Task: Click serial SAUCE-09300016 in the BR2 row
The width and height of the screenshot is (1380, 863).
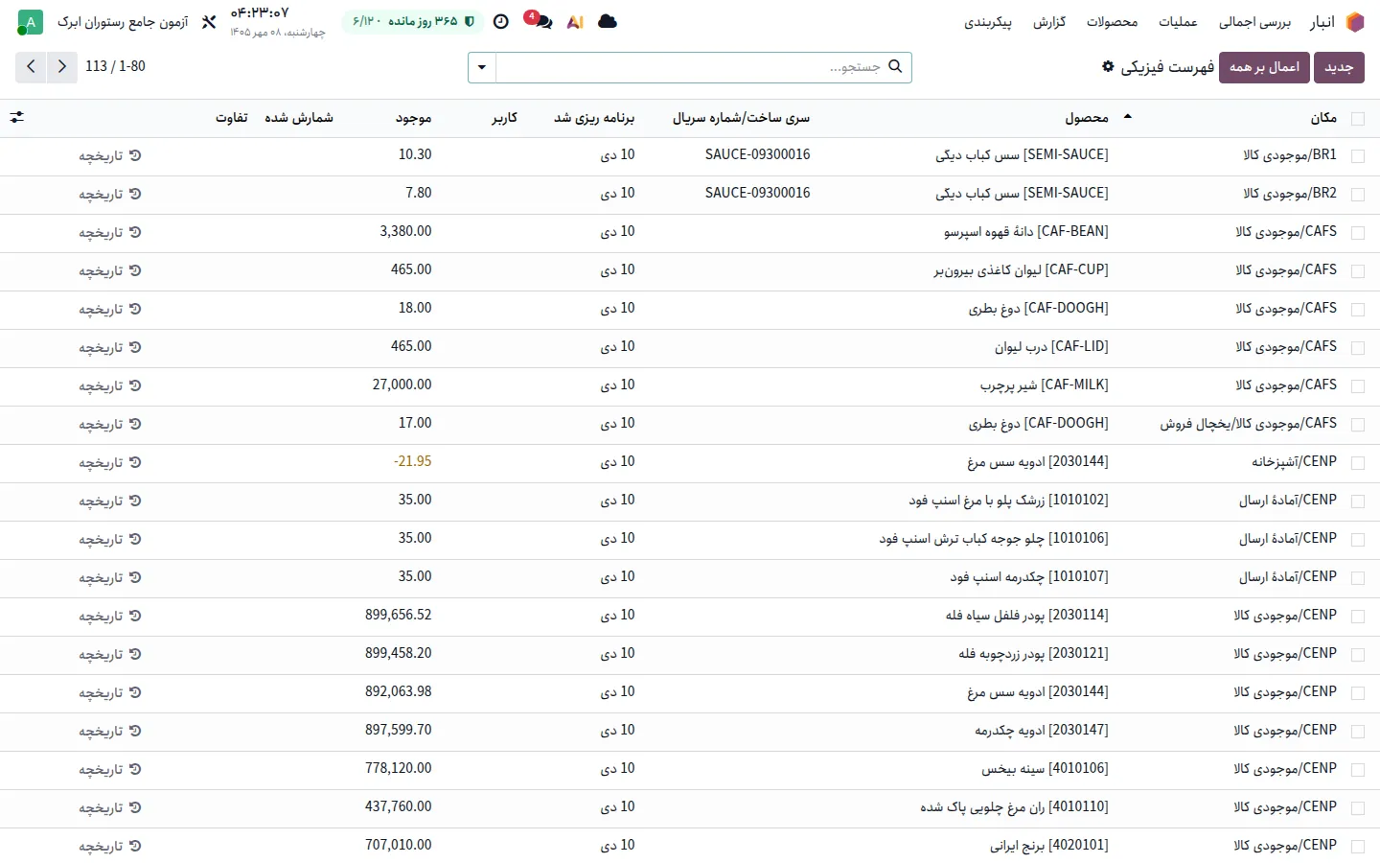Action: point(757,194)
